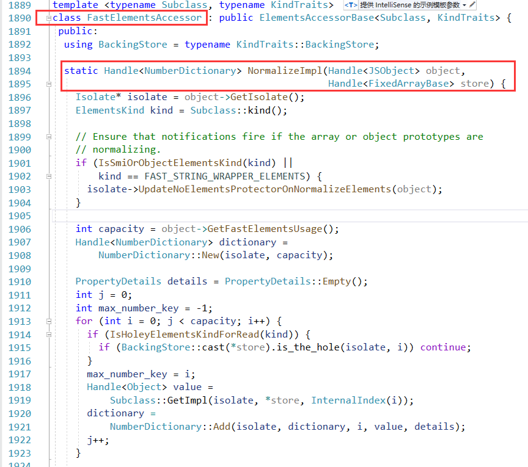528x467 pixels.
Task: Click 'ElementsAccessorBase' in the class declaration
Action: [x=317, y=18]
